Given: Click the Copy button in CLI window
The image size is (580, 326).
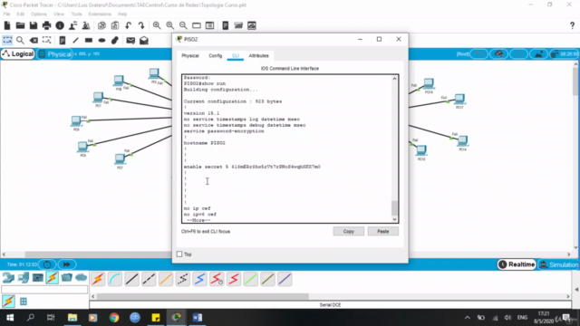Looking at the screenshot, I should pyautogui.click(x=348, y=232).
